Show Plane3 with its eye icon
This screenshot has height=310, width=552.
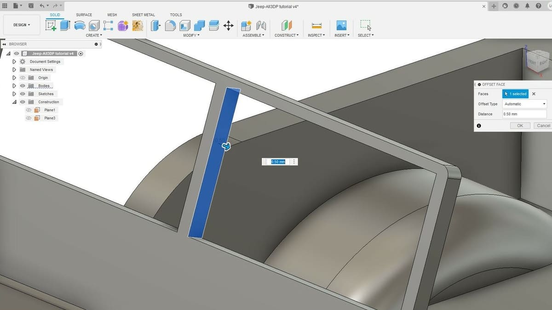[29, 118]
